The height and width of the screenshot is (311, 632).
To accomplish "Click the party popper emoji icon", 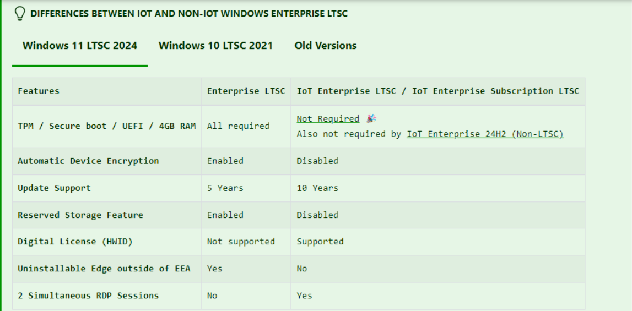I will 371,119.
